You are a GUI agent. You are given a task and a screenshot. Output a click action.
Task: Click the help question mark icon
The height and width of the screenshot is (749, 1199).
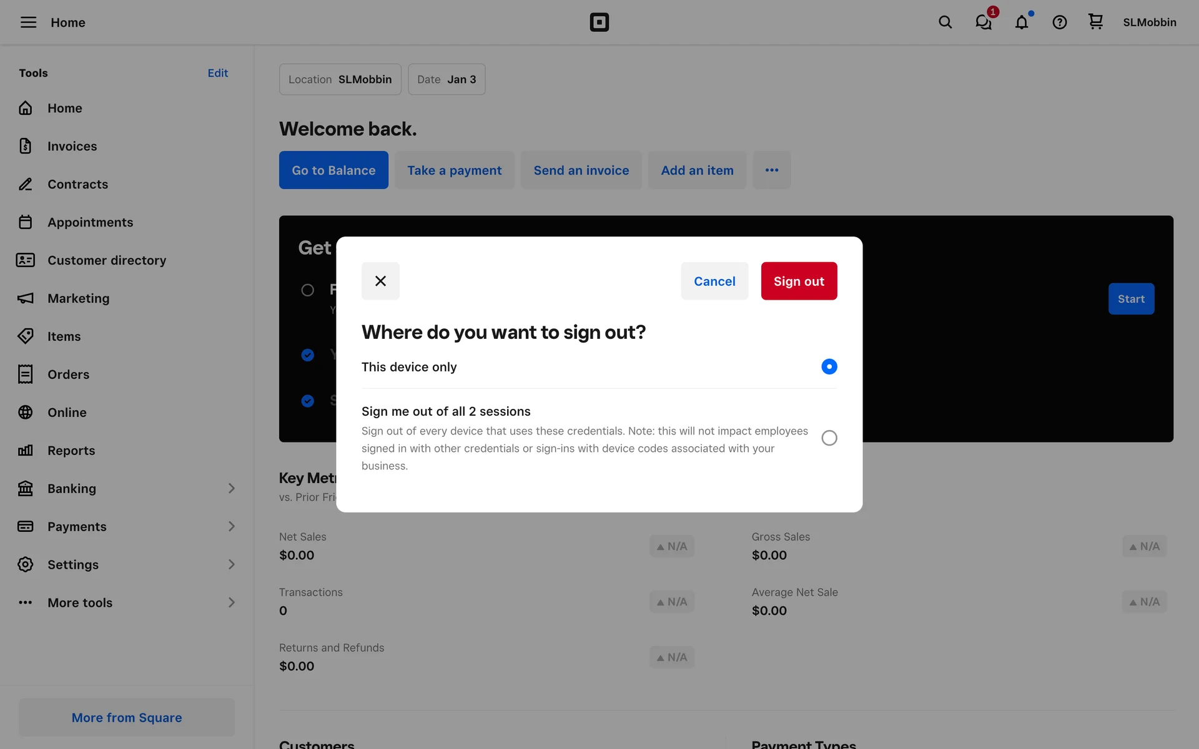coord(1060,22)
